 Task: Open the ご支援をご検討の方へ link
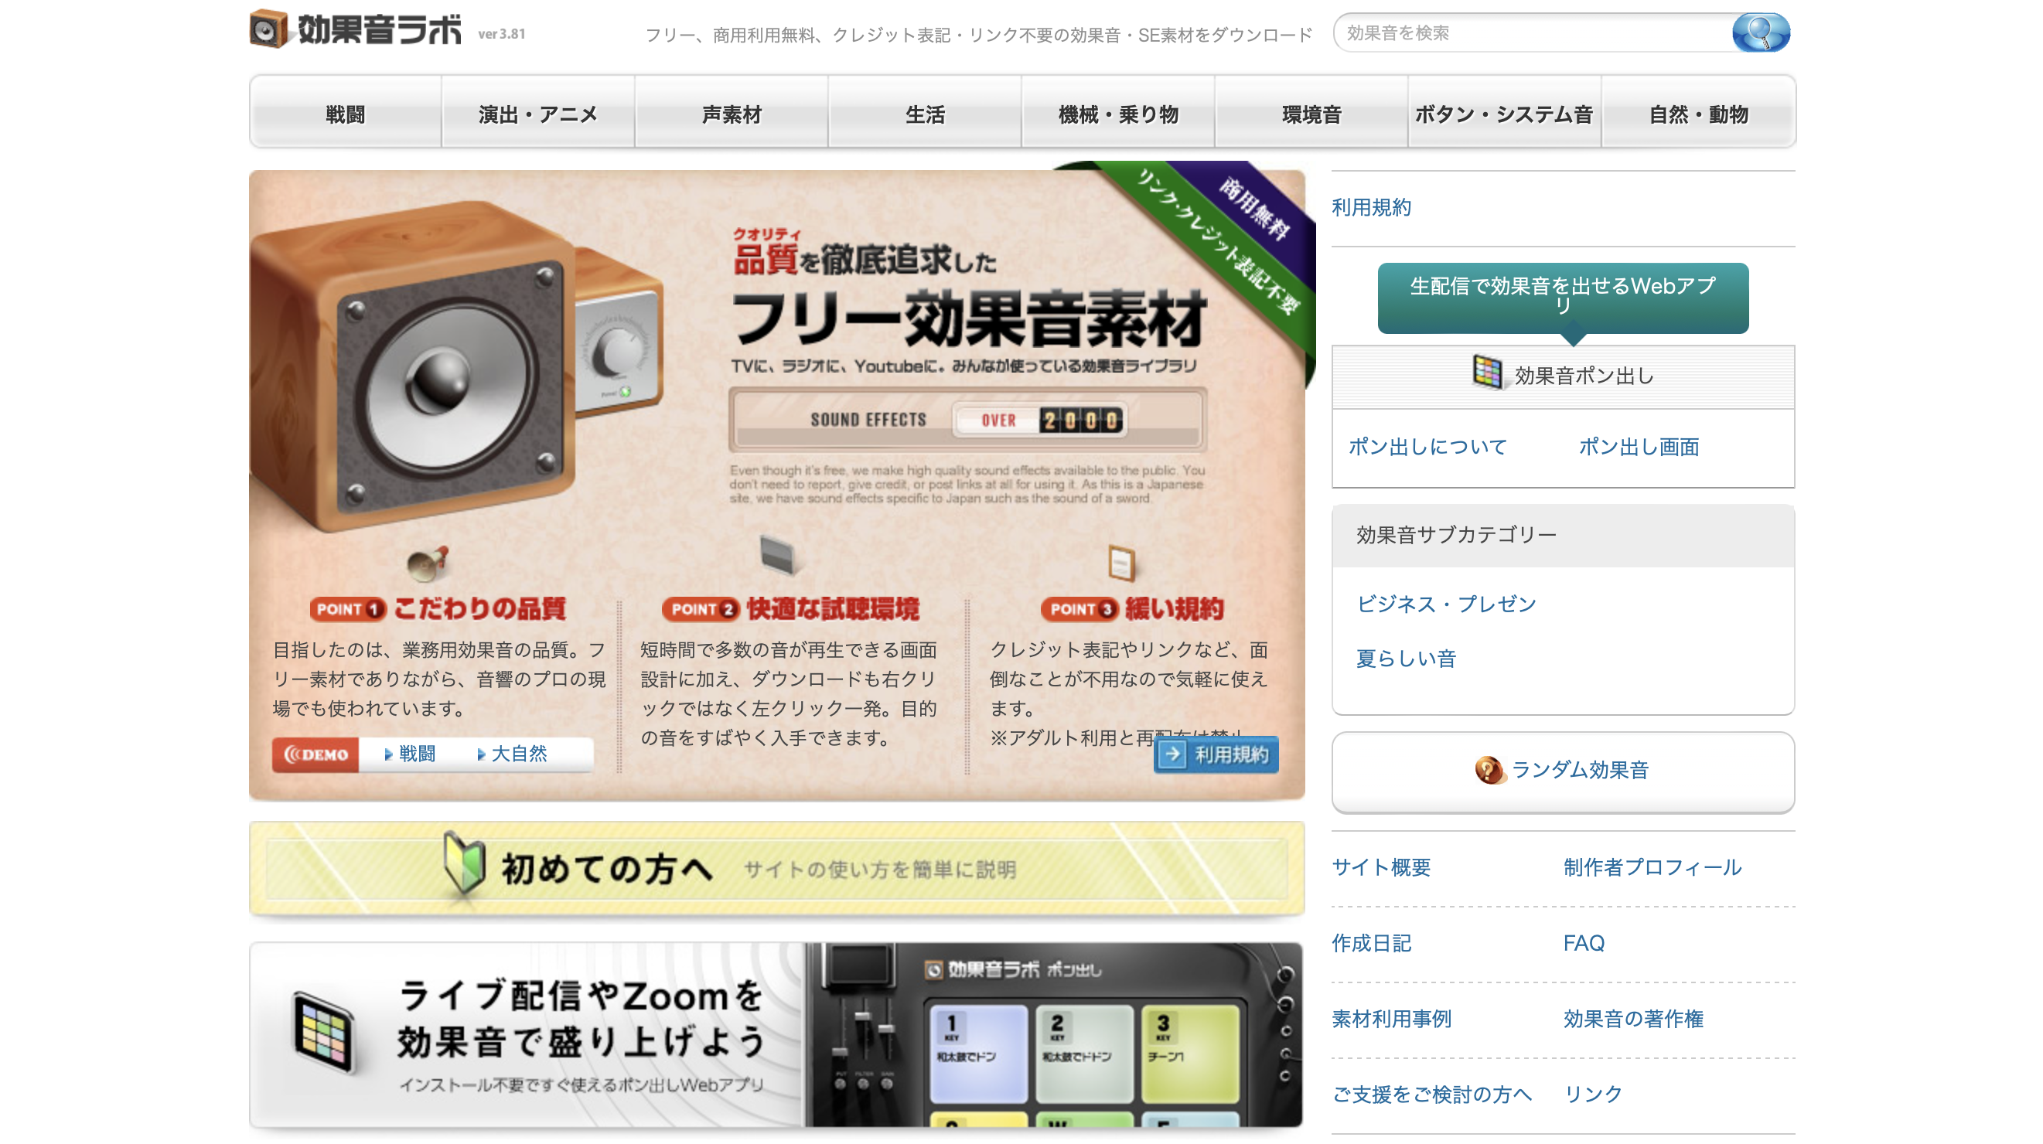1431,1094
